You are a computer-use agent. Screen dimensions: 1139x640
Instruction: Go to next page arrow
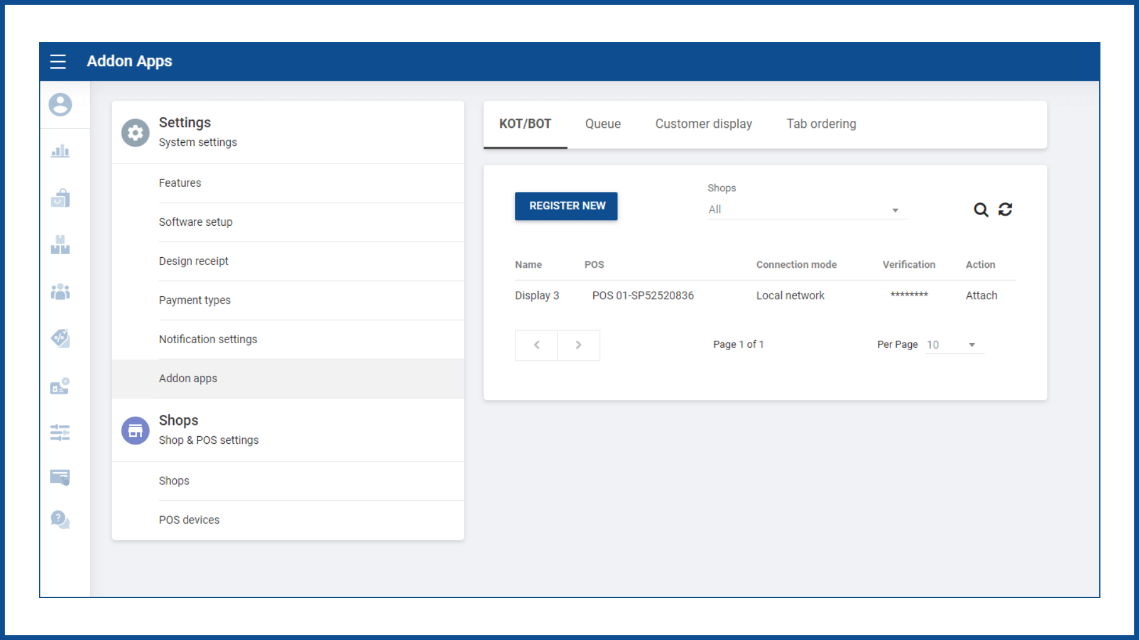pyautogui.click(x=578, y=345)
